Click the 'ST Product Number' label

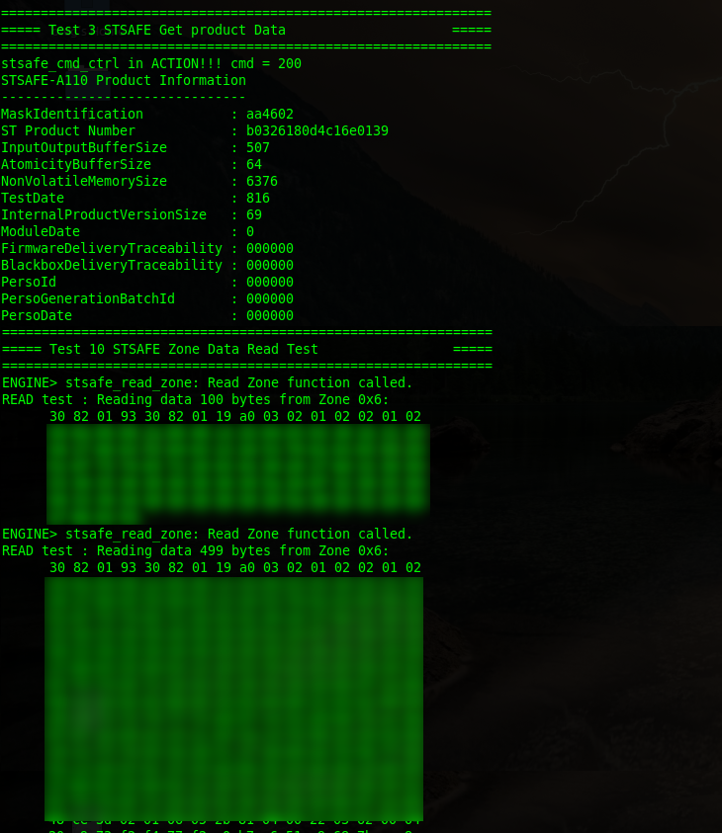pyautogui.click(x=68, y=131)
